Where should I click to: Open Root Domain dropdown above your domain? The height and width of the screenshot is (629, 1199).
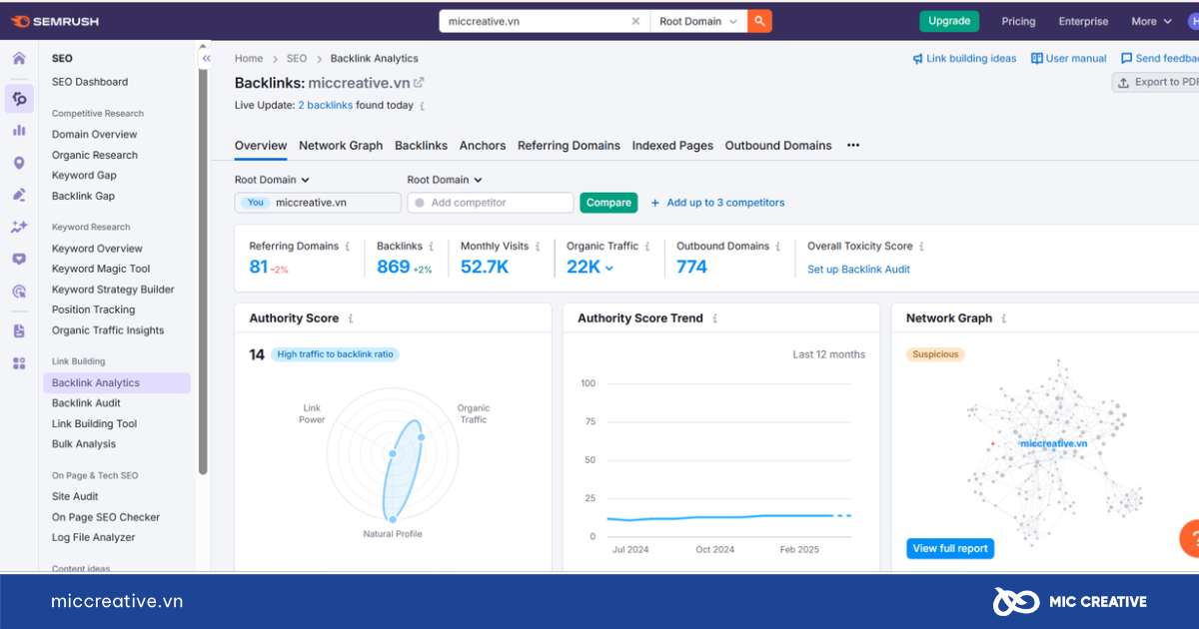pyautogui.click(x=272, y=180)
